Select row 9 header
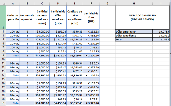 pyautogui.click(x=3, y=55)
